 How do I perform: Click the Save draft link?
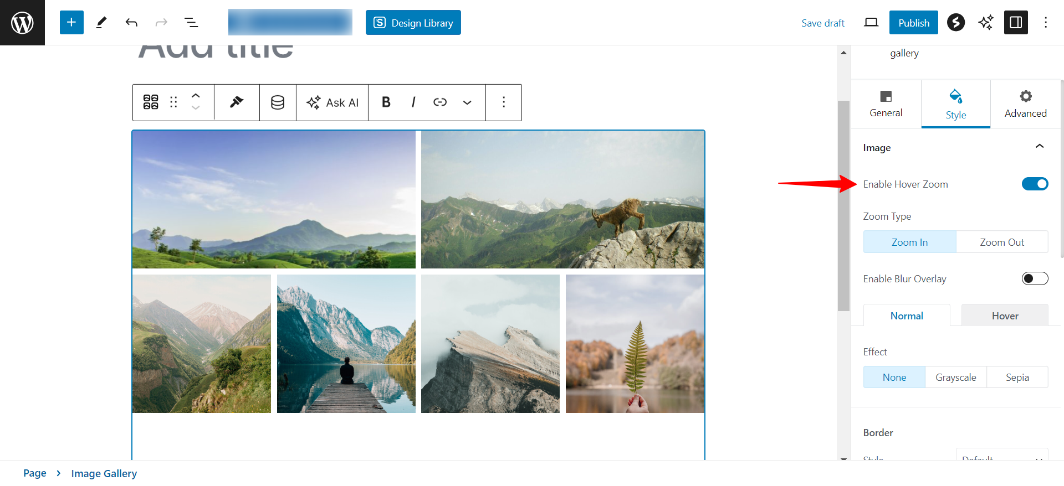click(x=822, y=23)
